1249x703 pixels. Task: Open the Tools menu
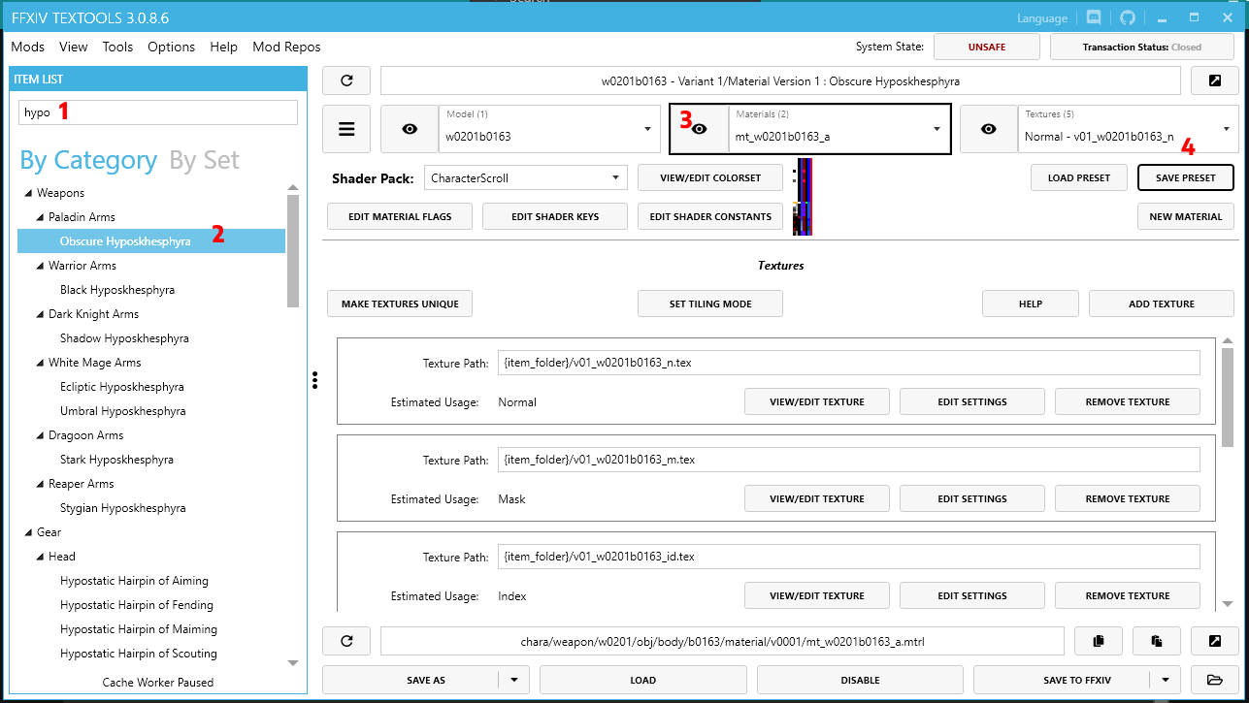click(x=117, y=47)
